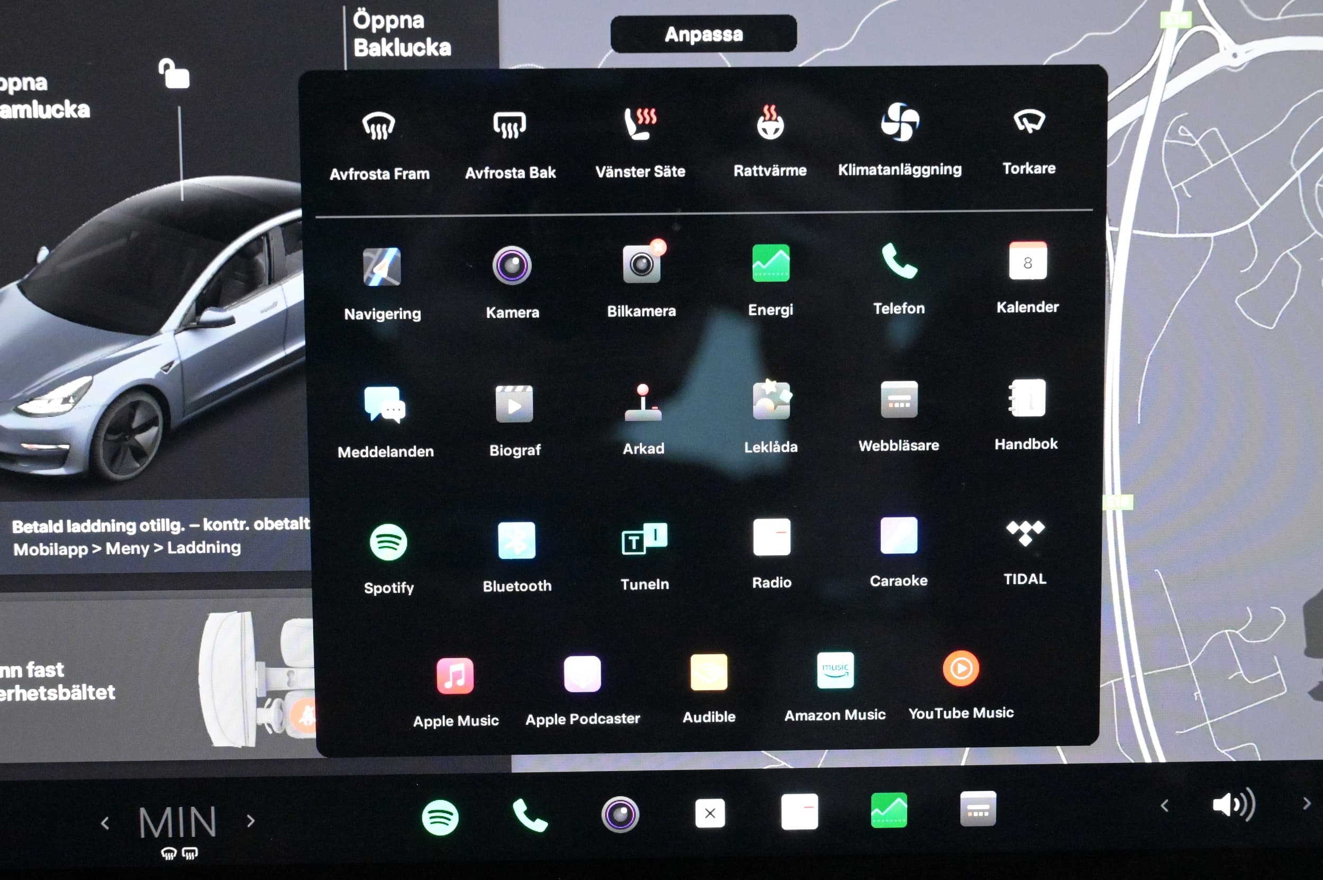Tap the unlock padlock icon
1323x880 pixels.
174,74
